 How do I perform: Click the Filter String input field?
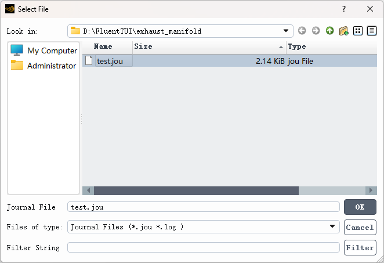tap(203, 247)
